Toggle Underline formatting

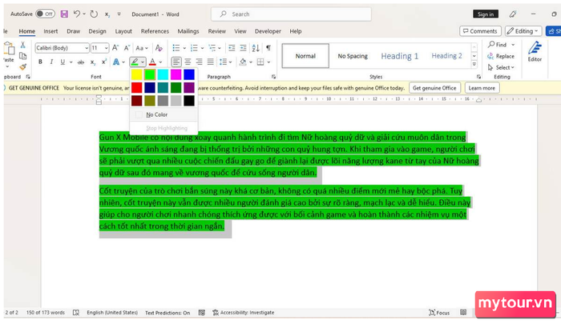point(63,62)
